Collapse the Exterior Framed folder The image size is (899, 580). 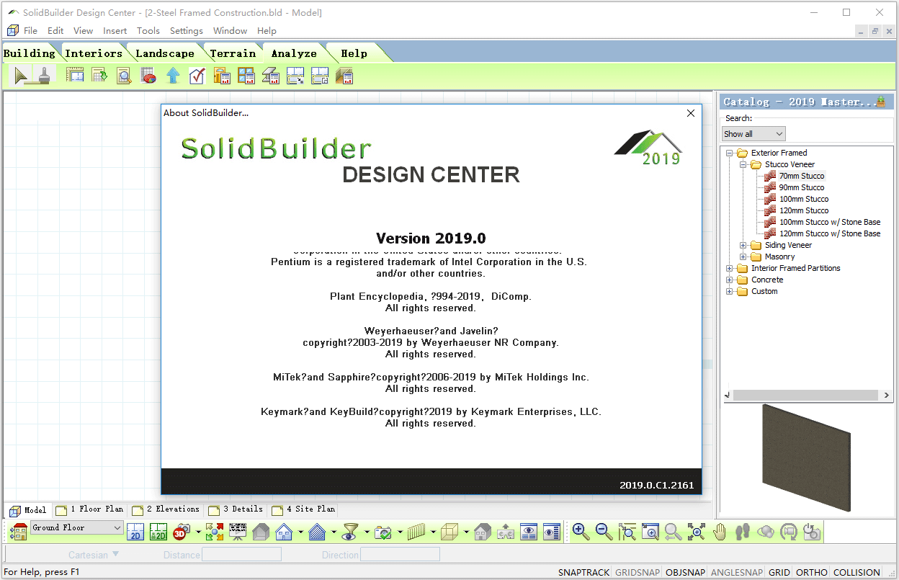point(730,153)
